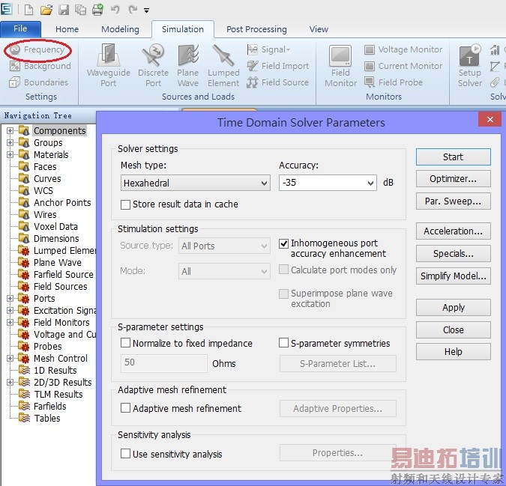Switch to the Modeling tab
Image resolution: width=506 pixels, height=486 pixels.
(x=120, y=29)
